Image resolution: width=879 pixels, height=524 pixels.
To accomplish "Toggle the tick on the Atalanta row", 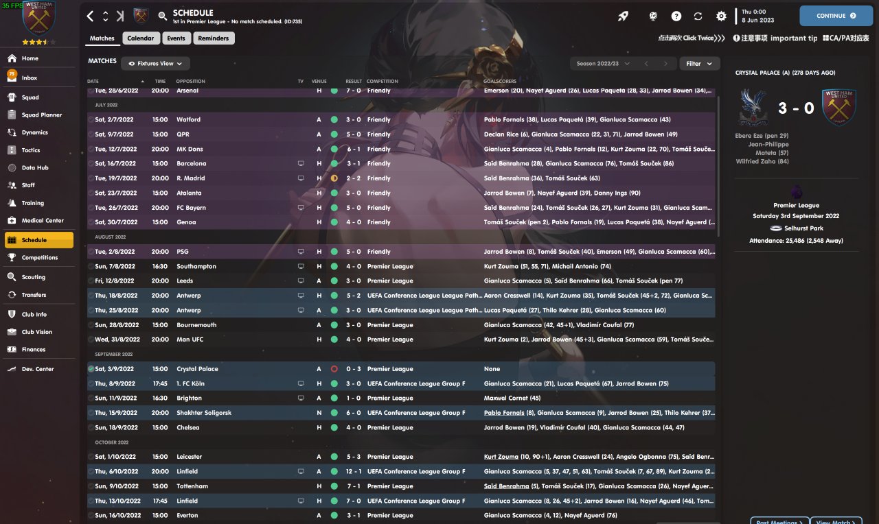I will point(91,193).
